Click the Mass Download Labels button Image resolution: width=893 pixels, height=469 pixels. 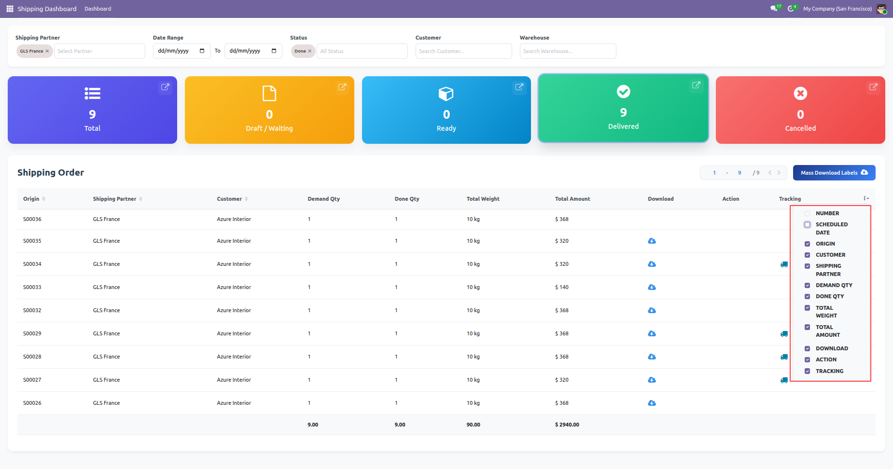tap(834, 173)
